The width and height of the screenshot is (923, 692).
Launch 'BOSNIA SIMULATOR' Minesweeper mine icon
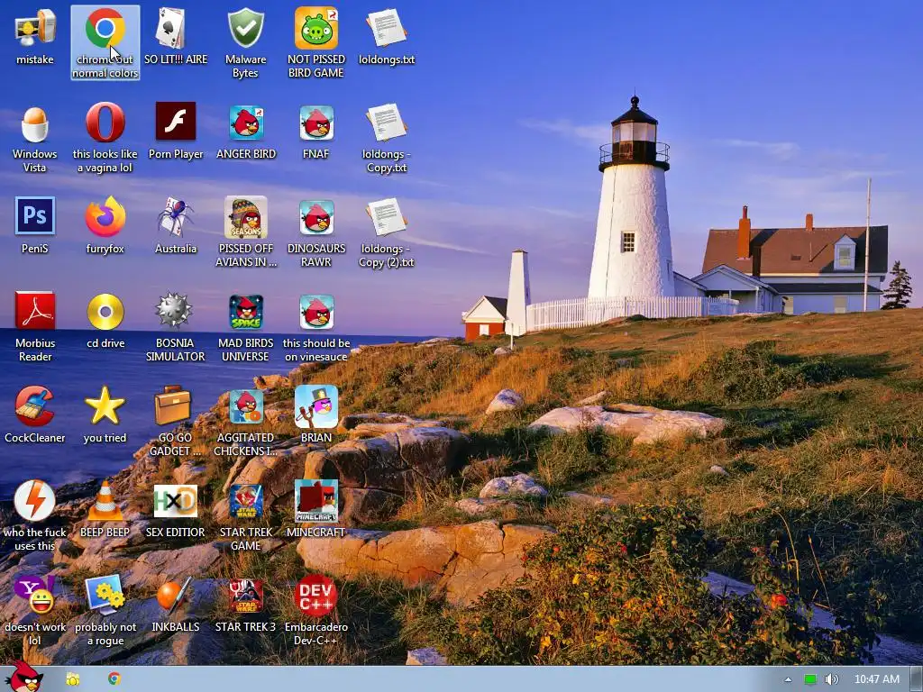point(174,310)
